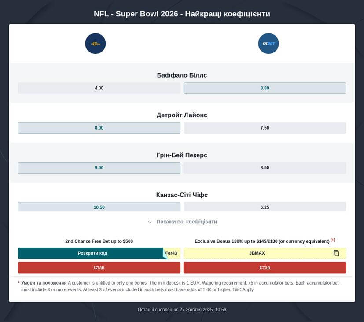Open footnote [1] next to Exclusive Bonus
Screen dimensions: 364x322
click(333, 240)
